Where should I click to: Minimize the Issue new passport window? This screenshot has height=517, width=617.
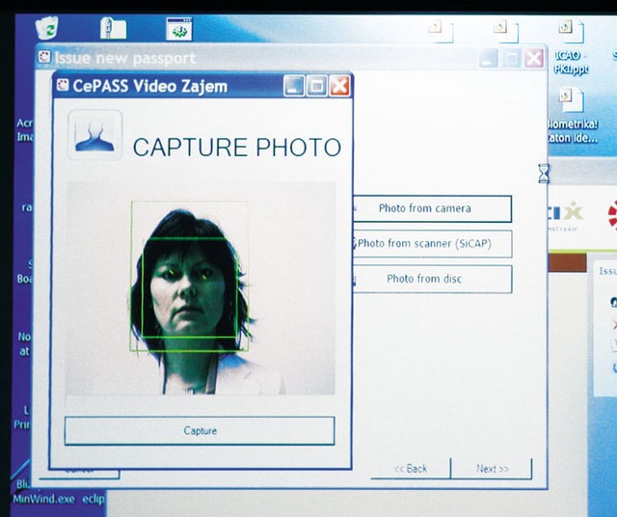[489, 59]
